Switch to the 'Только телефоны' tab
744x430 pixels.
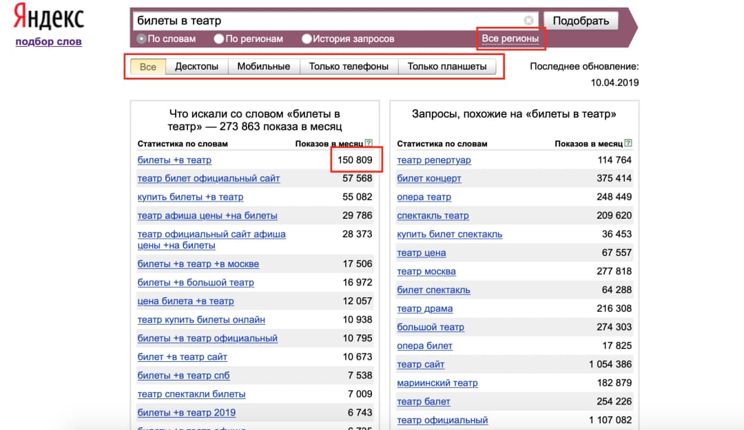pos(349,66)
